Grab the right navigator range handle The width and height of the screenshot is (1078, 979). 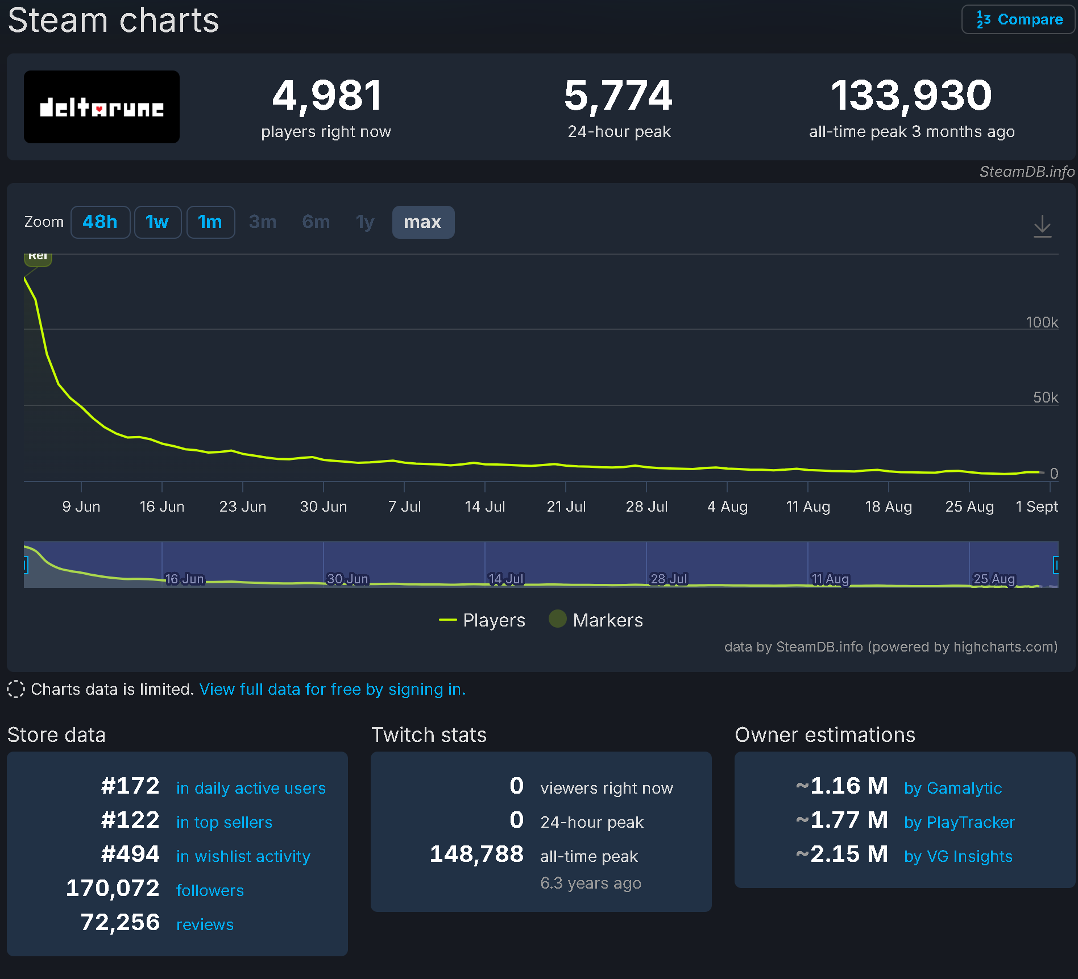pos(1056,565)
